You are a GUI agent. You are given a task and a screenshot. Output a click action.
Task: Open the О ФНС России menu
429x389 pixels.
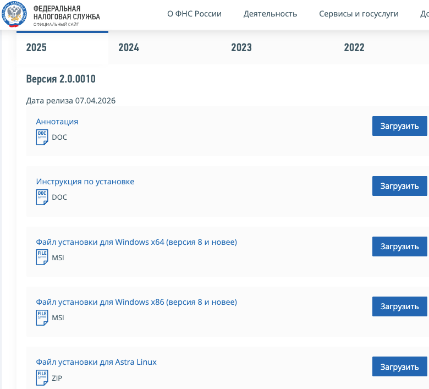click(x=194, y=14)
